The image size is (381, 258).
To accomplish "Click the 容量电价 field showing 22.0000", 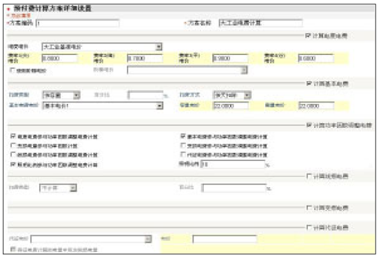I will point(231,106).
